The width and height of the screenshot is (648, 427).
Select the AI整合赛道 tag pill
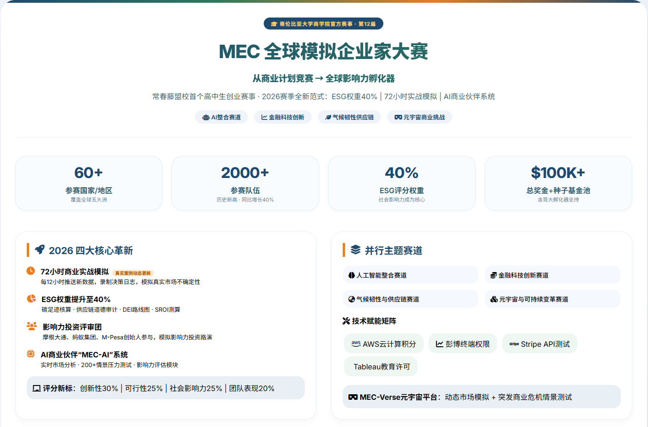pos(221,117)
